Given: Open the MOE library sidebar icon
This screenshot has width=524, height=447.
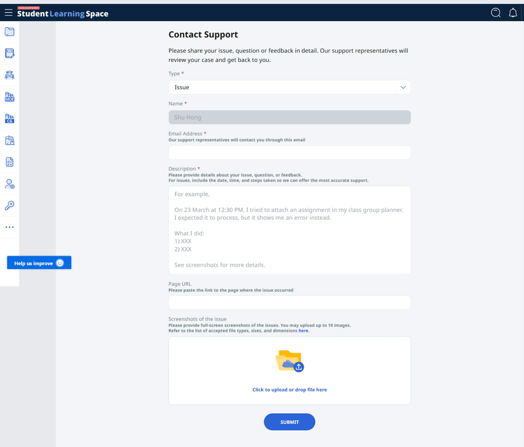Looking at the screenshot, I should (x=10, y=97).
